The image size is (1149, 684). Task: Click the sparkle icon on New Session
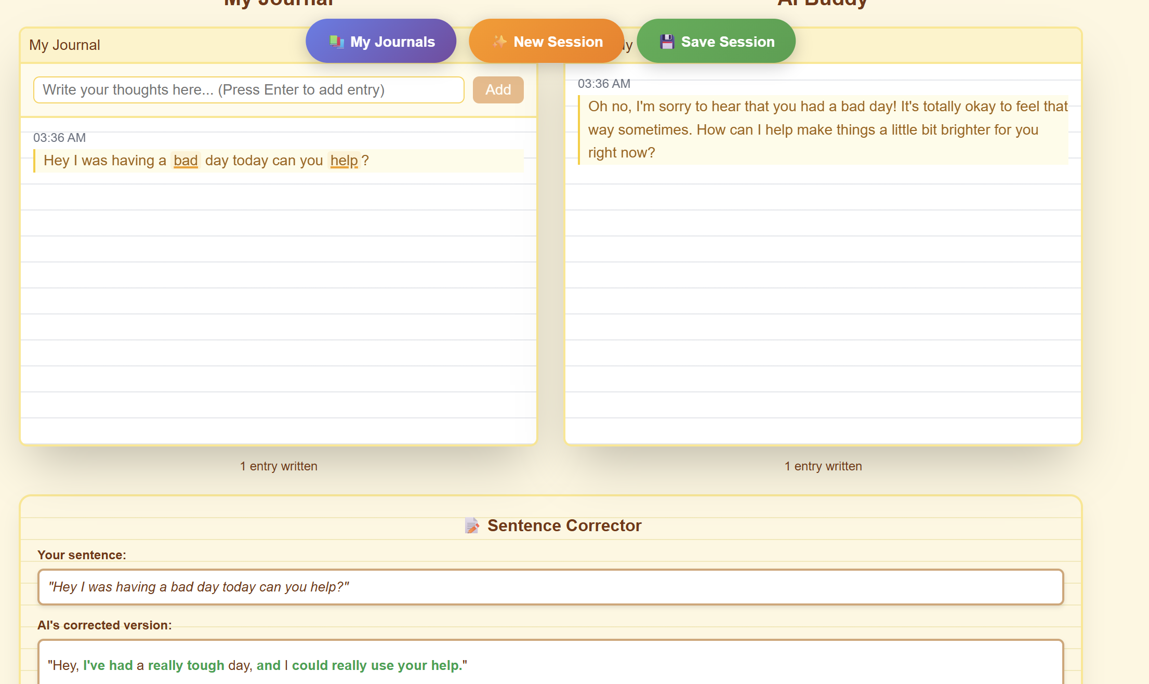click(x=499, y=42)
